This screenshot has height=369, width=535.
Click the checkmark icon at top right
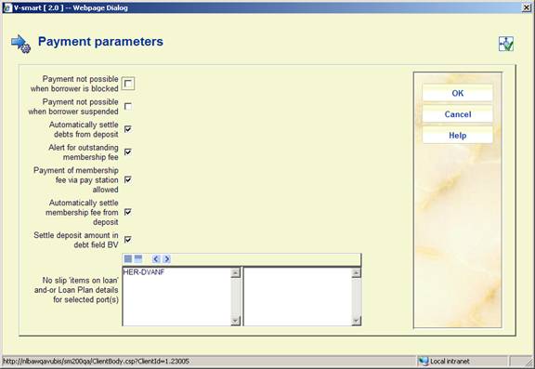point(506,44)
